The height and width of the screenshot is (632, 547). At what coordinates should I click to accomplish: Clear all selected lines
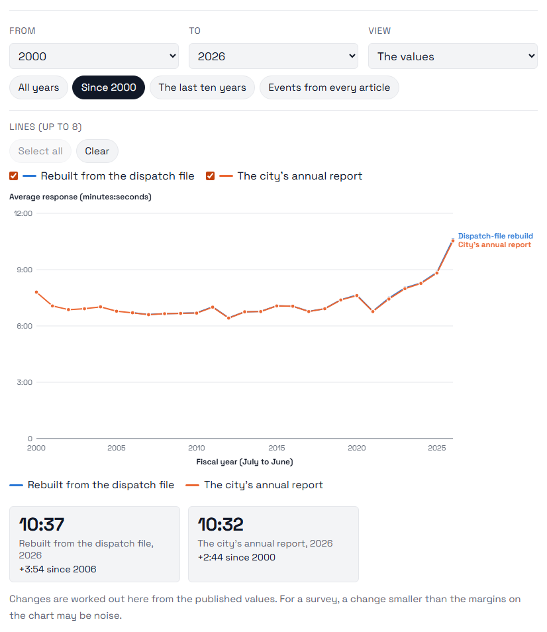[x=97, y=151]
